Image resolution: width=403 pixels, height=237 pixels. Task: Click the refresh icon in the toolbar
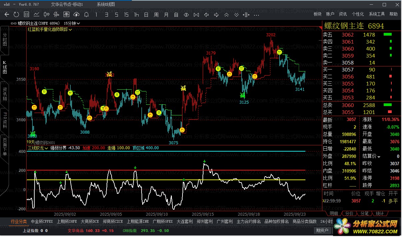point(16,15)
